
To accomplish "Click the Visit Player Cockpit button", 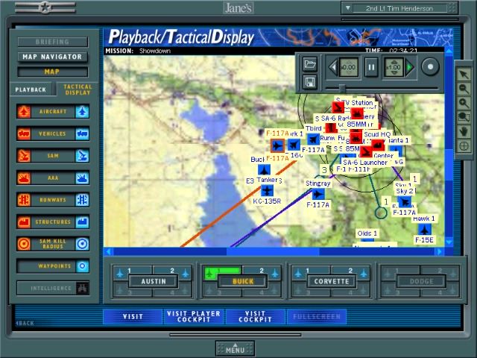I will click(193, 316).
